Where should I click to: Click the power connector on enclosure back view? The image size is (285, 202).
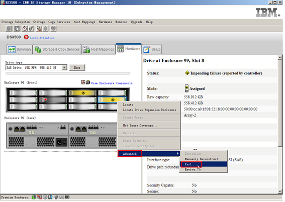coord(61,142)
